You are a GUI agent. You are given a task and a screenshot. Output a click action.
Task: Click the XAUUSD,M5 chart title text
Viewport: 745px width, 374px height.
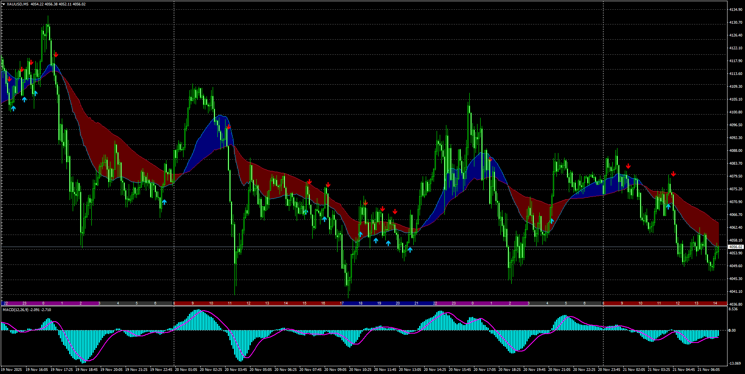17,4
